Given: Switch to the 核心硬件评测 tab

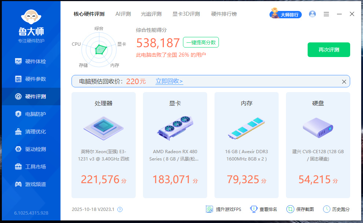Looking at the screenshot, I should tap(89, 14).
